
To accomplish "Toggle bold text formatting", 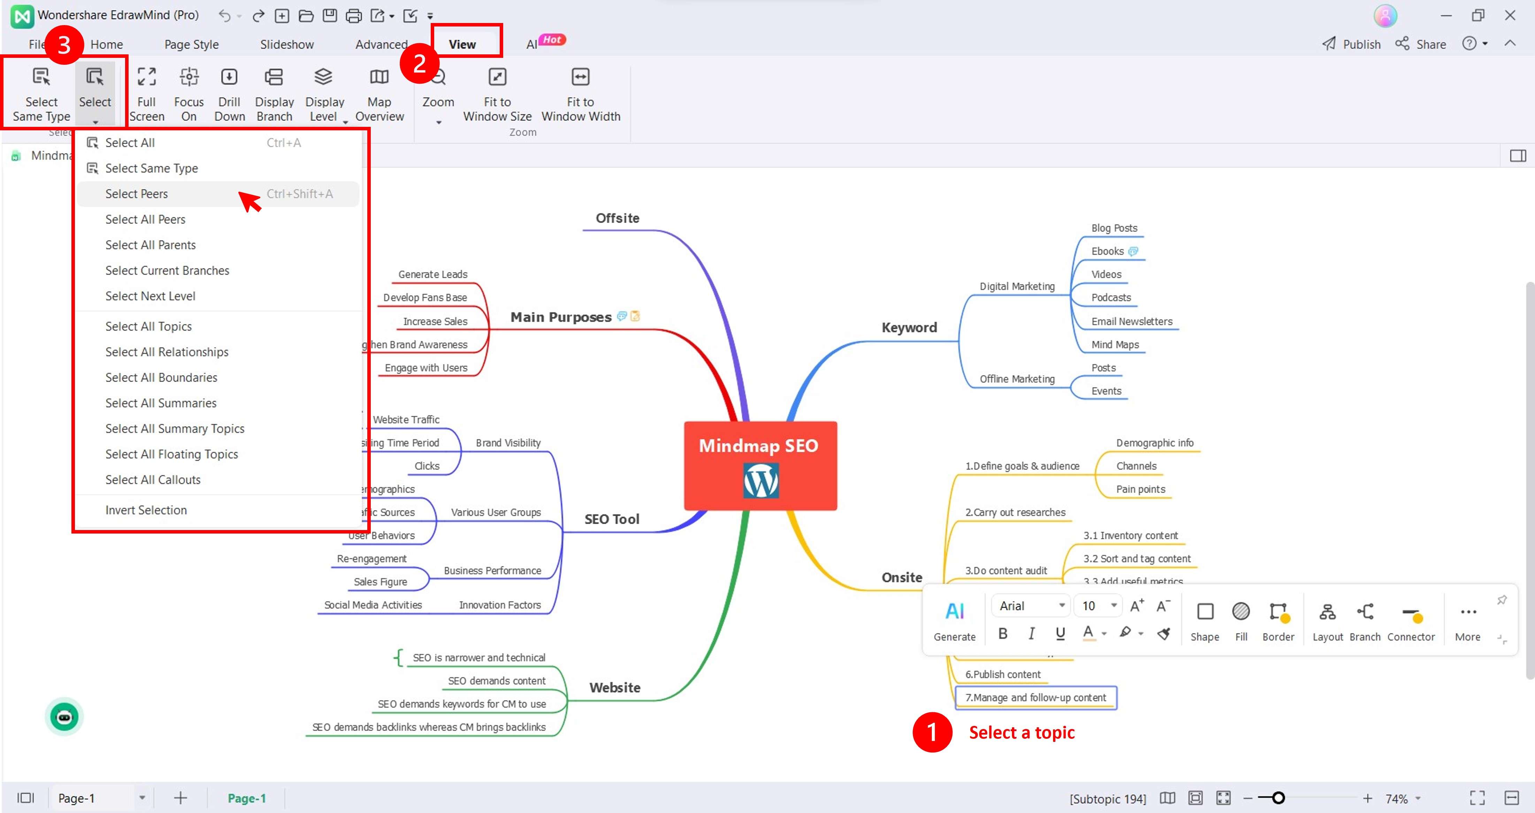I will 1003,634.
